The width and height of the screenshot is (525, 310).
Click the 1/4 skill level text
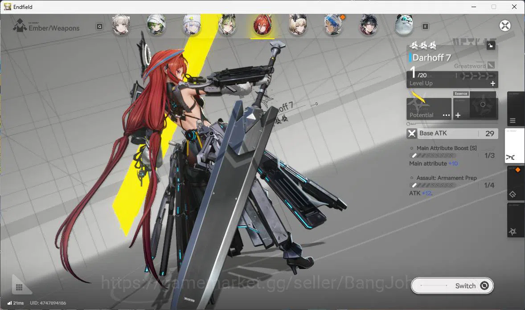[x=489, y=185]
